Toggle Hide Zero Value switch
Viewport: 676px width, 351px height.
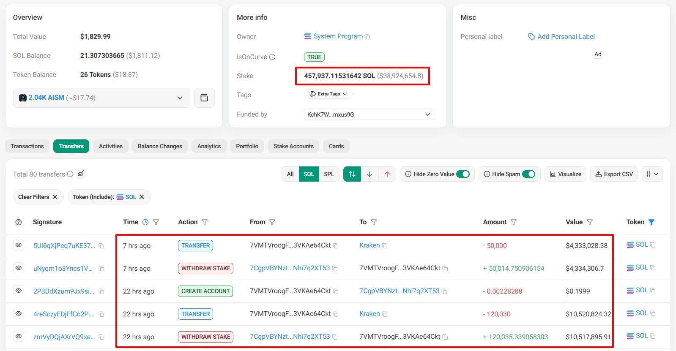click(463, 174)
